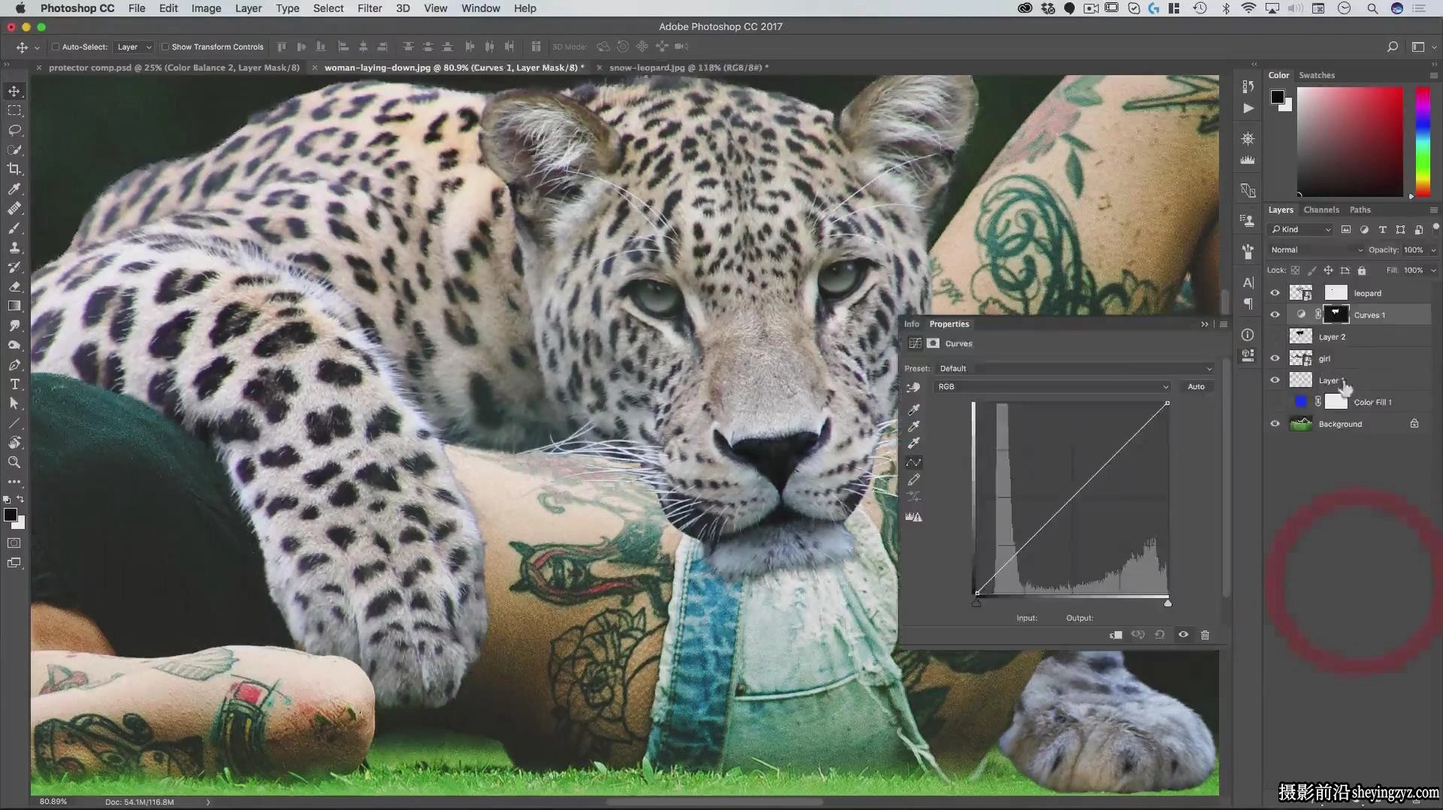This screenshot has width=1443, height=810.
Task: Select the Gradient tool
Action: [14, 306]
